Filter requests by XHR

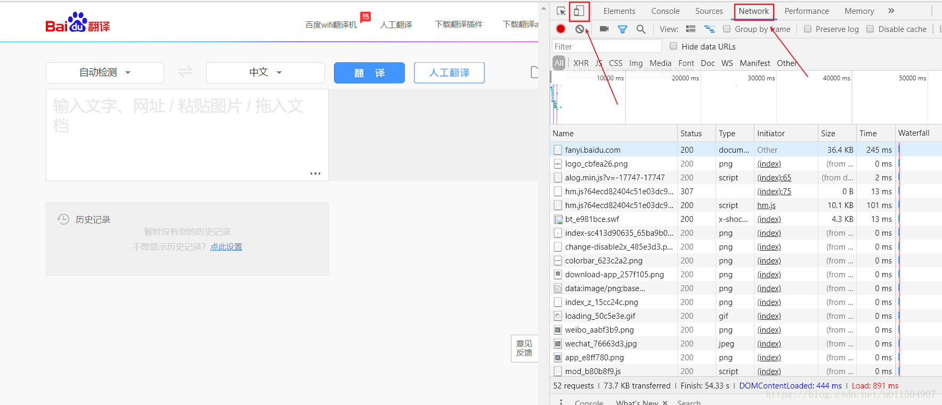pos(581,63)
